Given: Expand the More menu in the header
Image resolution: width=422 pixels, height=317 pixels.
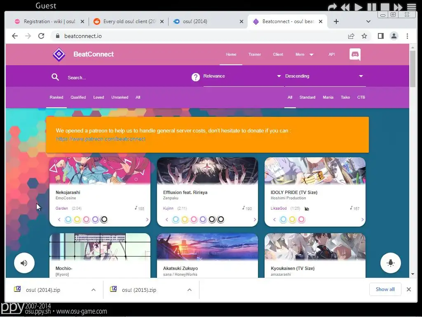Looking at the screenshot, I should 305,54.
